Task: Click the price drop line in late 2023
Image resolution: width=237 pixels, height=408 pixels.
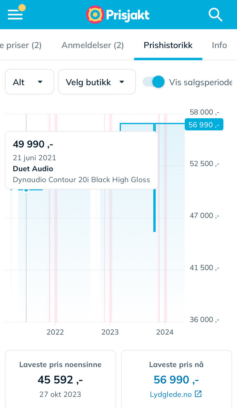Action: tap(154, 212)
